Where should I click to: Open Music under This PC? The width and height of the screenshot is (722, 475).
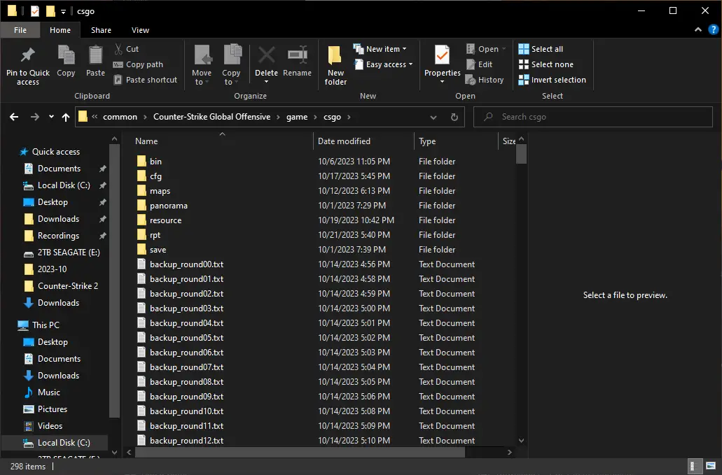pos(49,392)
